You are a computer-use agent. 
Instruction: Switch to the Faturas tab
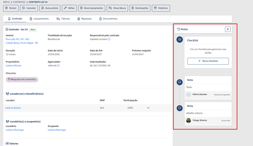(x=63, y=19)
